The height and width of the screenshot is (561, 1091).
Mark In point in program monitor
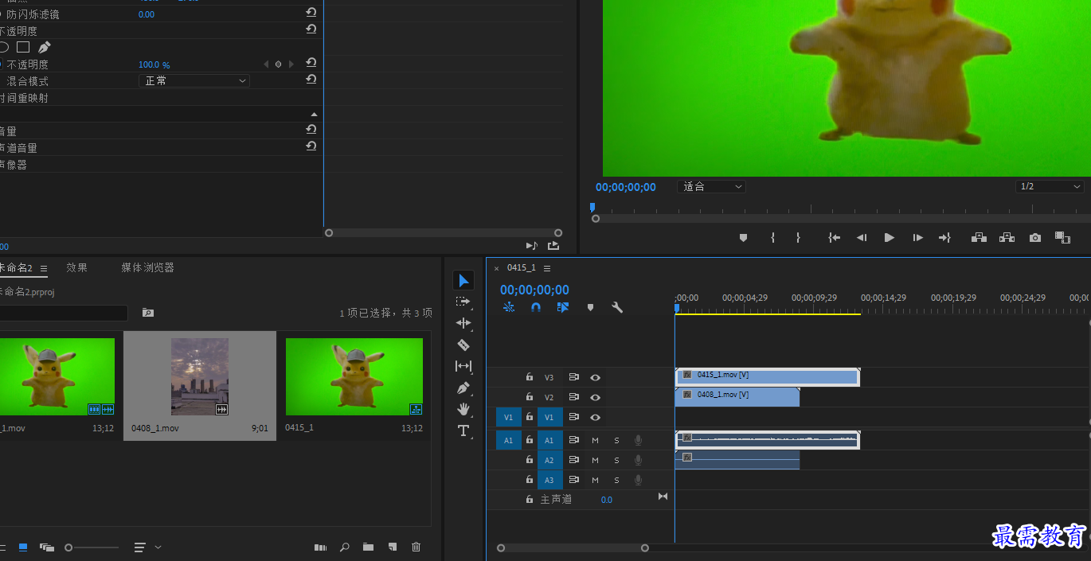coord(772,237)
